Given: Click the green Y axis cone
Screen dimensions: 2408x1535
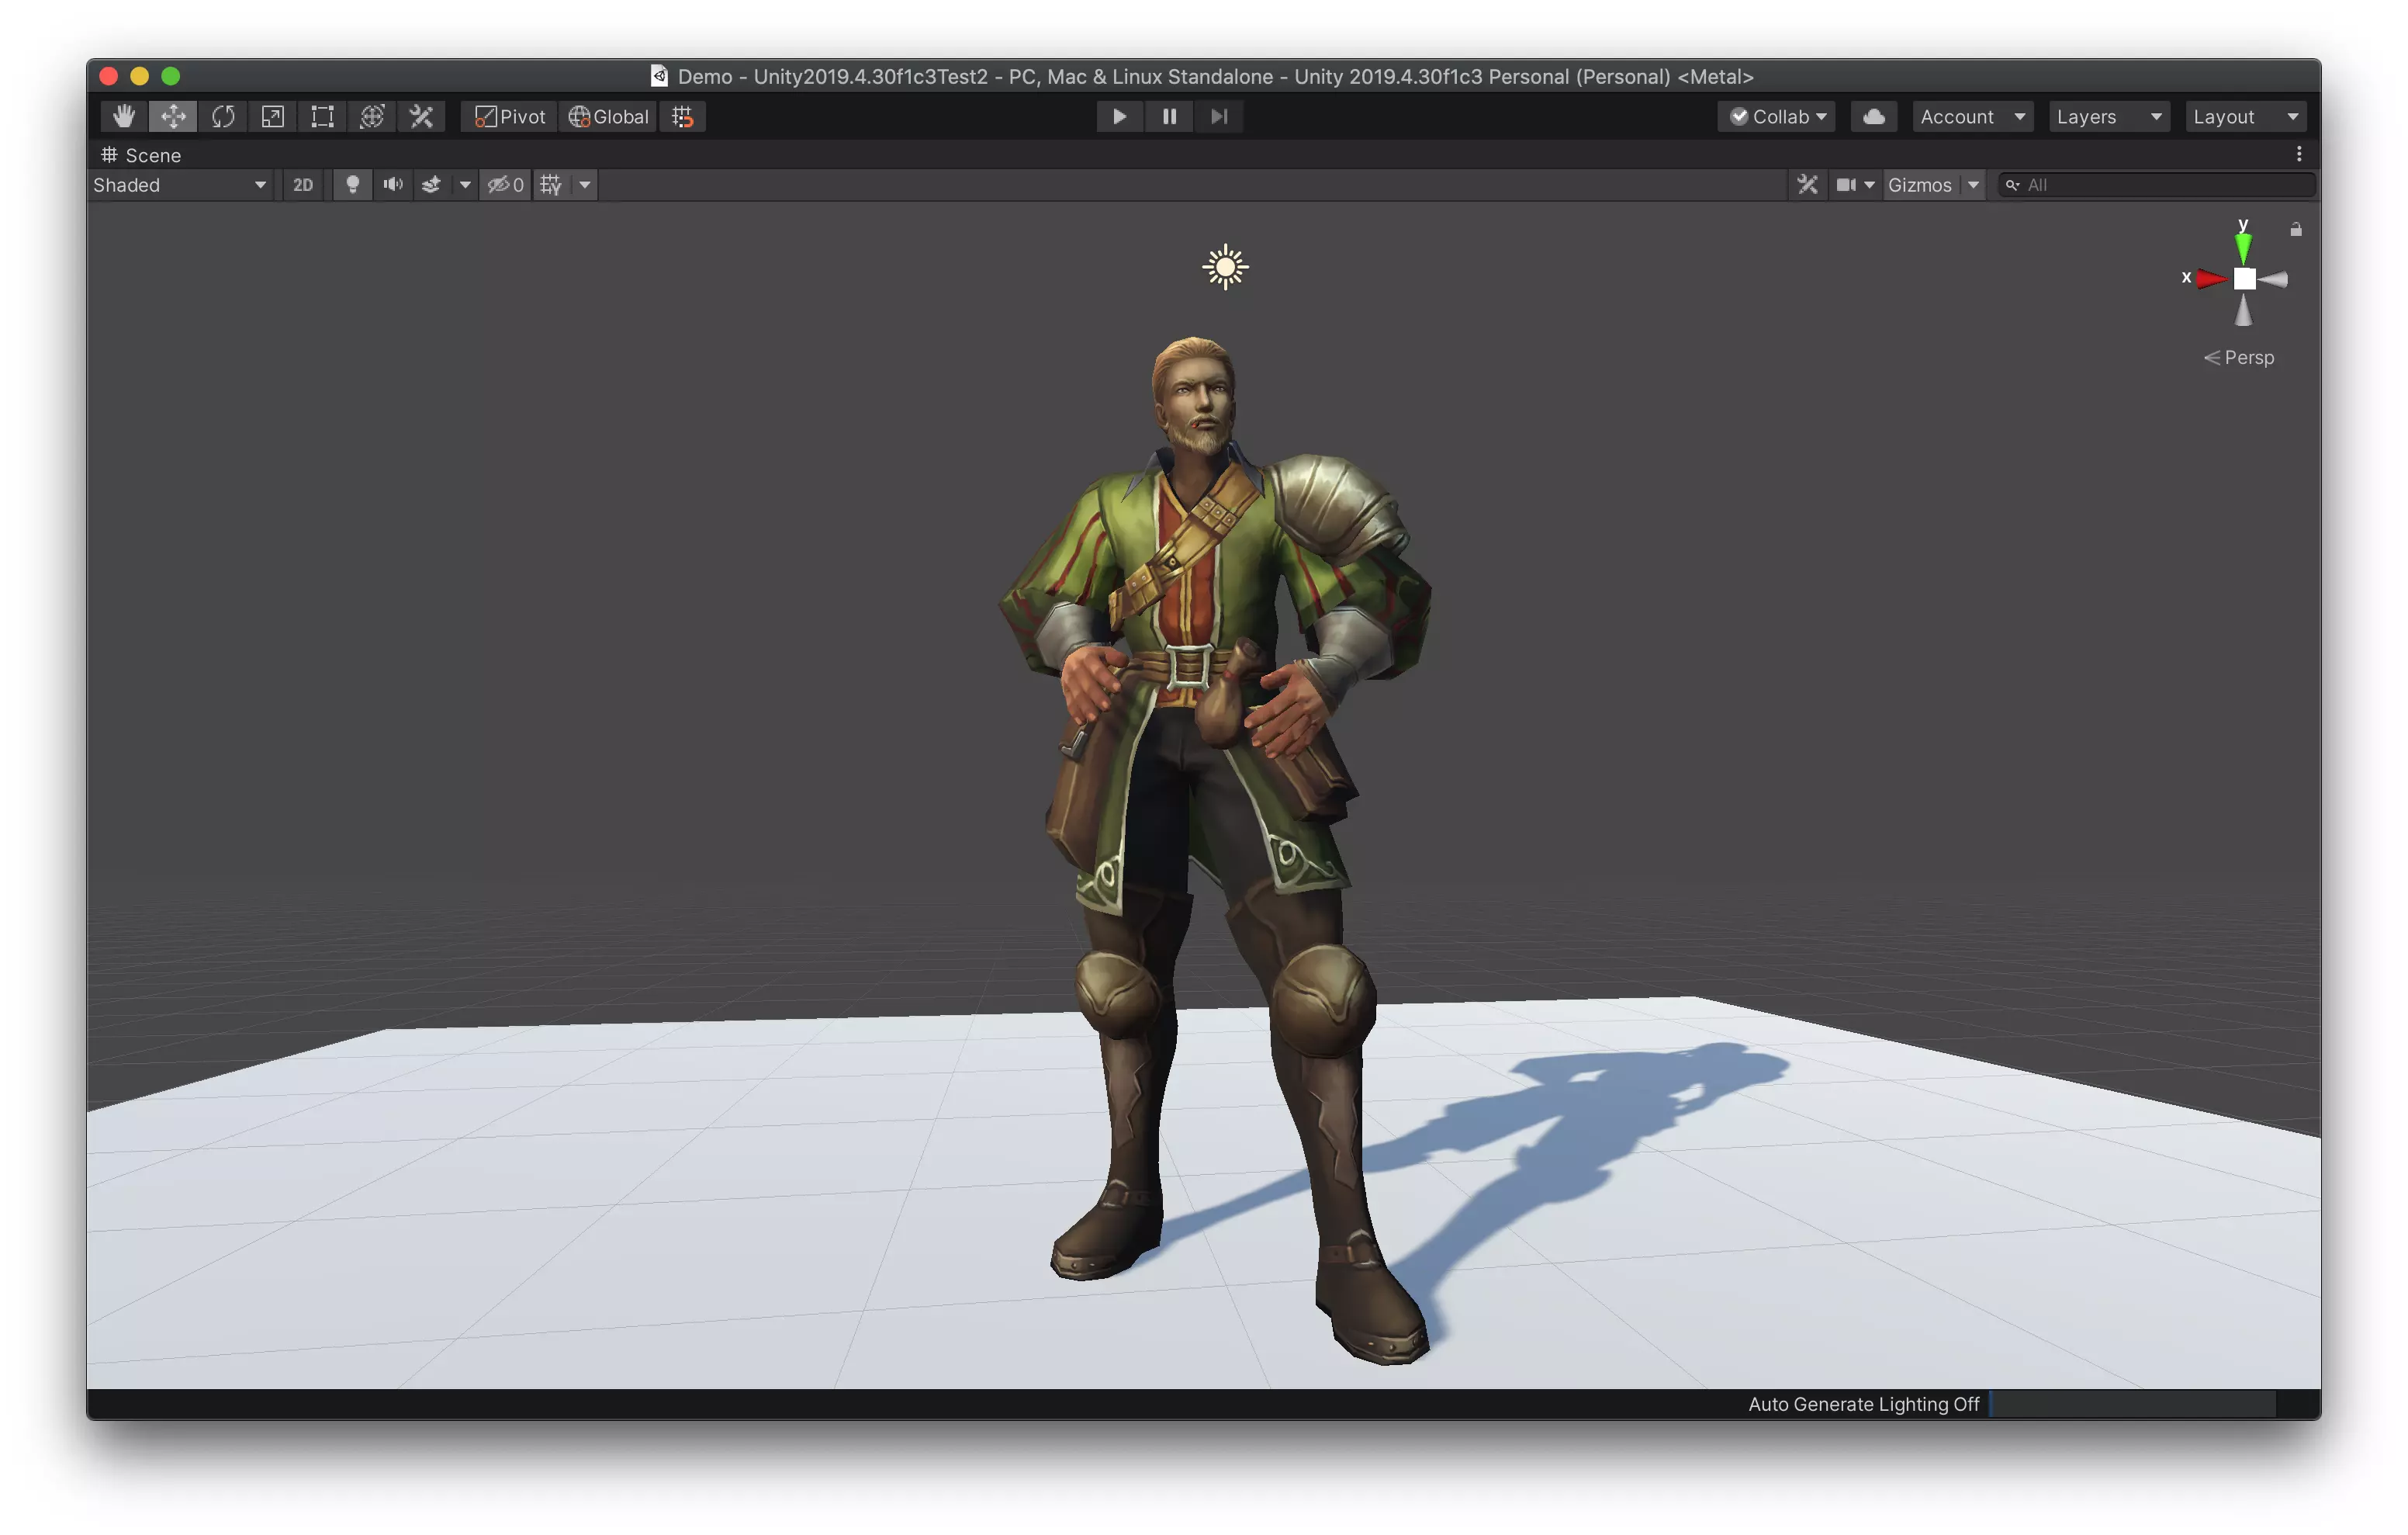Looking at the screenshot, I should click(x=2243, y=247).
